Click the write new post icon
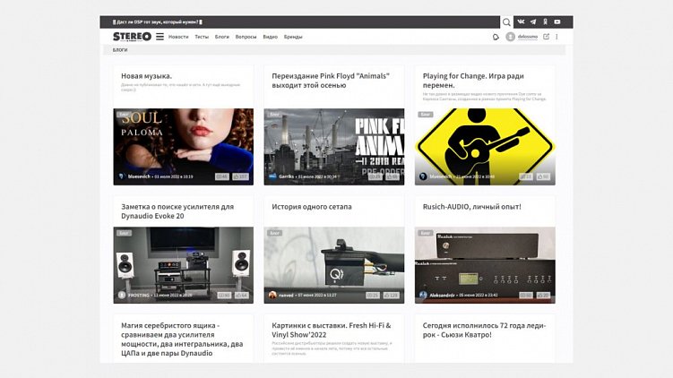Screen dimensions: 673x378 546,37
